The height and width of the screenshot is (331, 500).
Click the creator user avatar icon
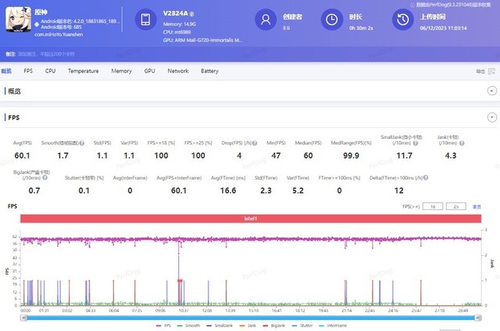point(267,20)
